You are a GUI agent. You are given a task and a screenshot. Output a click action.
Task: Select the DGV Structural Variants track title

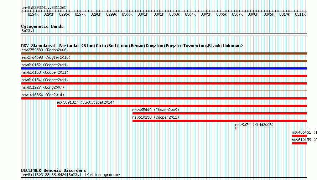click(132, 46)
